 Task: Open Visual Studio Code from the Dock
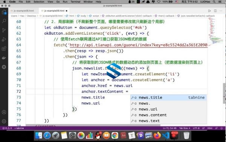166,136
